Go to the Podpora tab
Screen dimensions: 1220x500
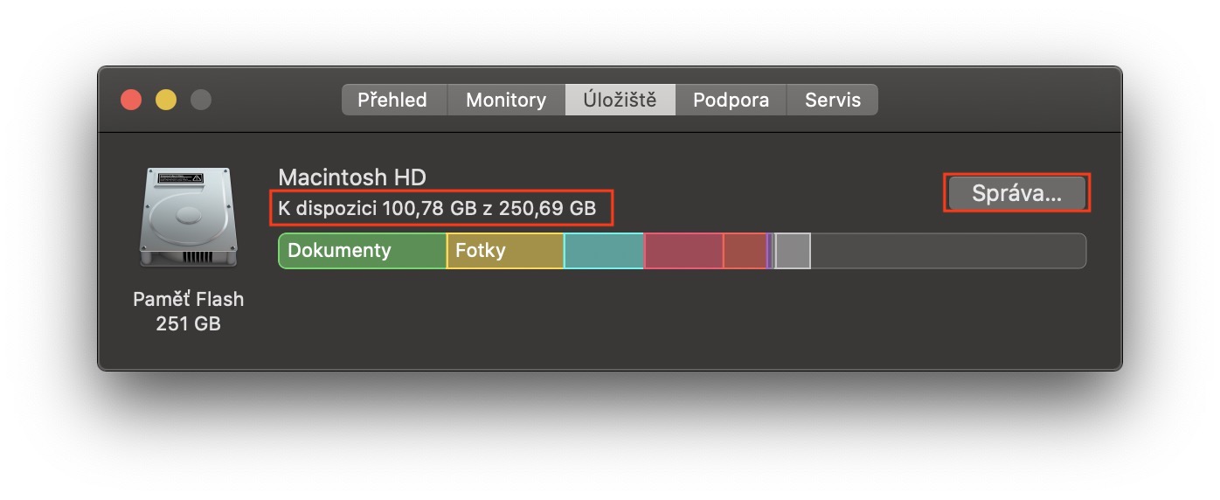[x=731, y=100]
